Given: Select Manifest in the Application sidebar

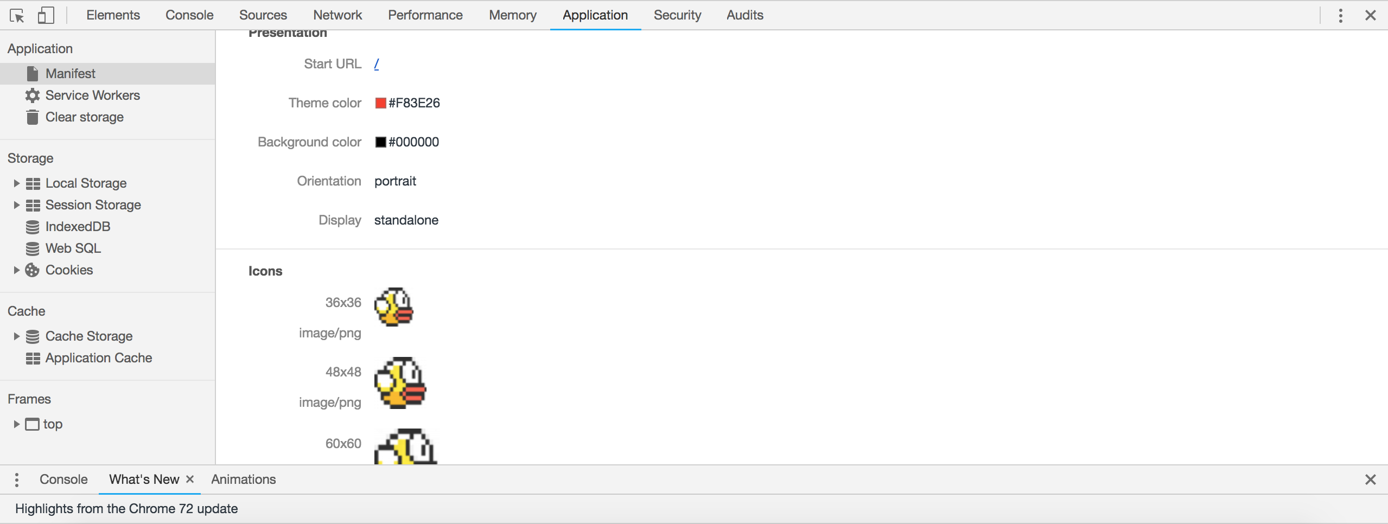Looking at the screenshot, I should [70, 74].
